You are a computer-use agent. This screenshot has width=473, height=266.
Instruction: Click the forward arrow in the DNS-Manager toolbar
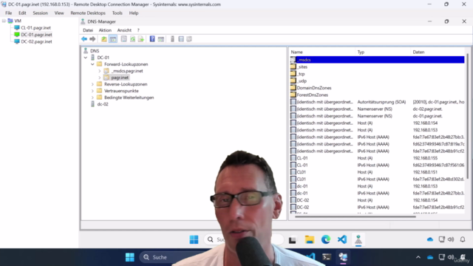pyautogui.click(x=92, y=39)
